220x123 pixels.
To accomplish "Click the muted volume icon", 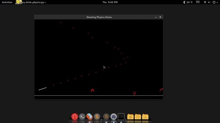I will 209,2.
